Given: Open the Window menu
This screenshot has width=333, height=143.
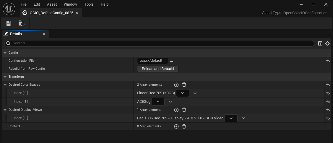Looking at the screenshot, I should tap(70, 4).
